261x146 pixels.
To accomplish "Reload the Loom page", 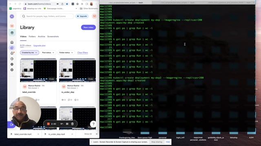I will pyautogui.click(x=20, y=4).
